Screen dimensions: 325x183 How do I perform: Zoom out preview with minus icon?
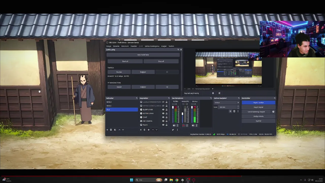click(x=185, y=89)
